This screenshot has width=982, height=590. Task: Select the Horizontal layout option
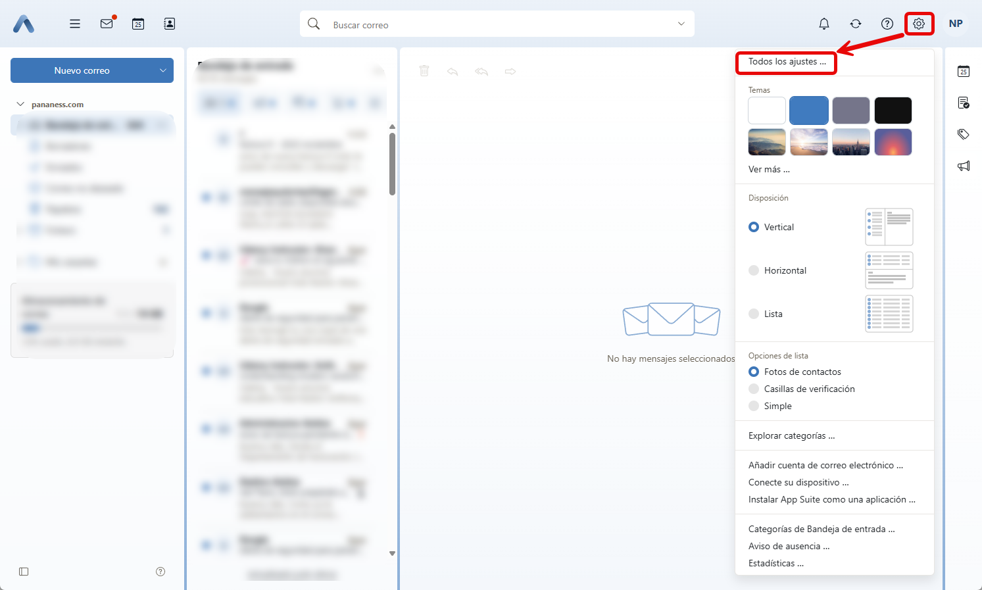tap(754, 270)
